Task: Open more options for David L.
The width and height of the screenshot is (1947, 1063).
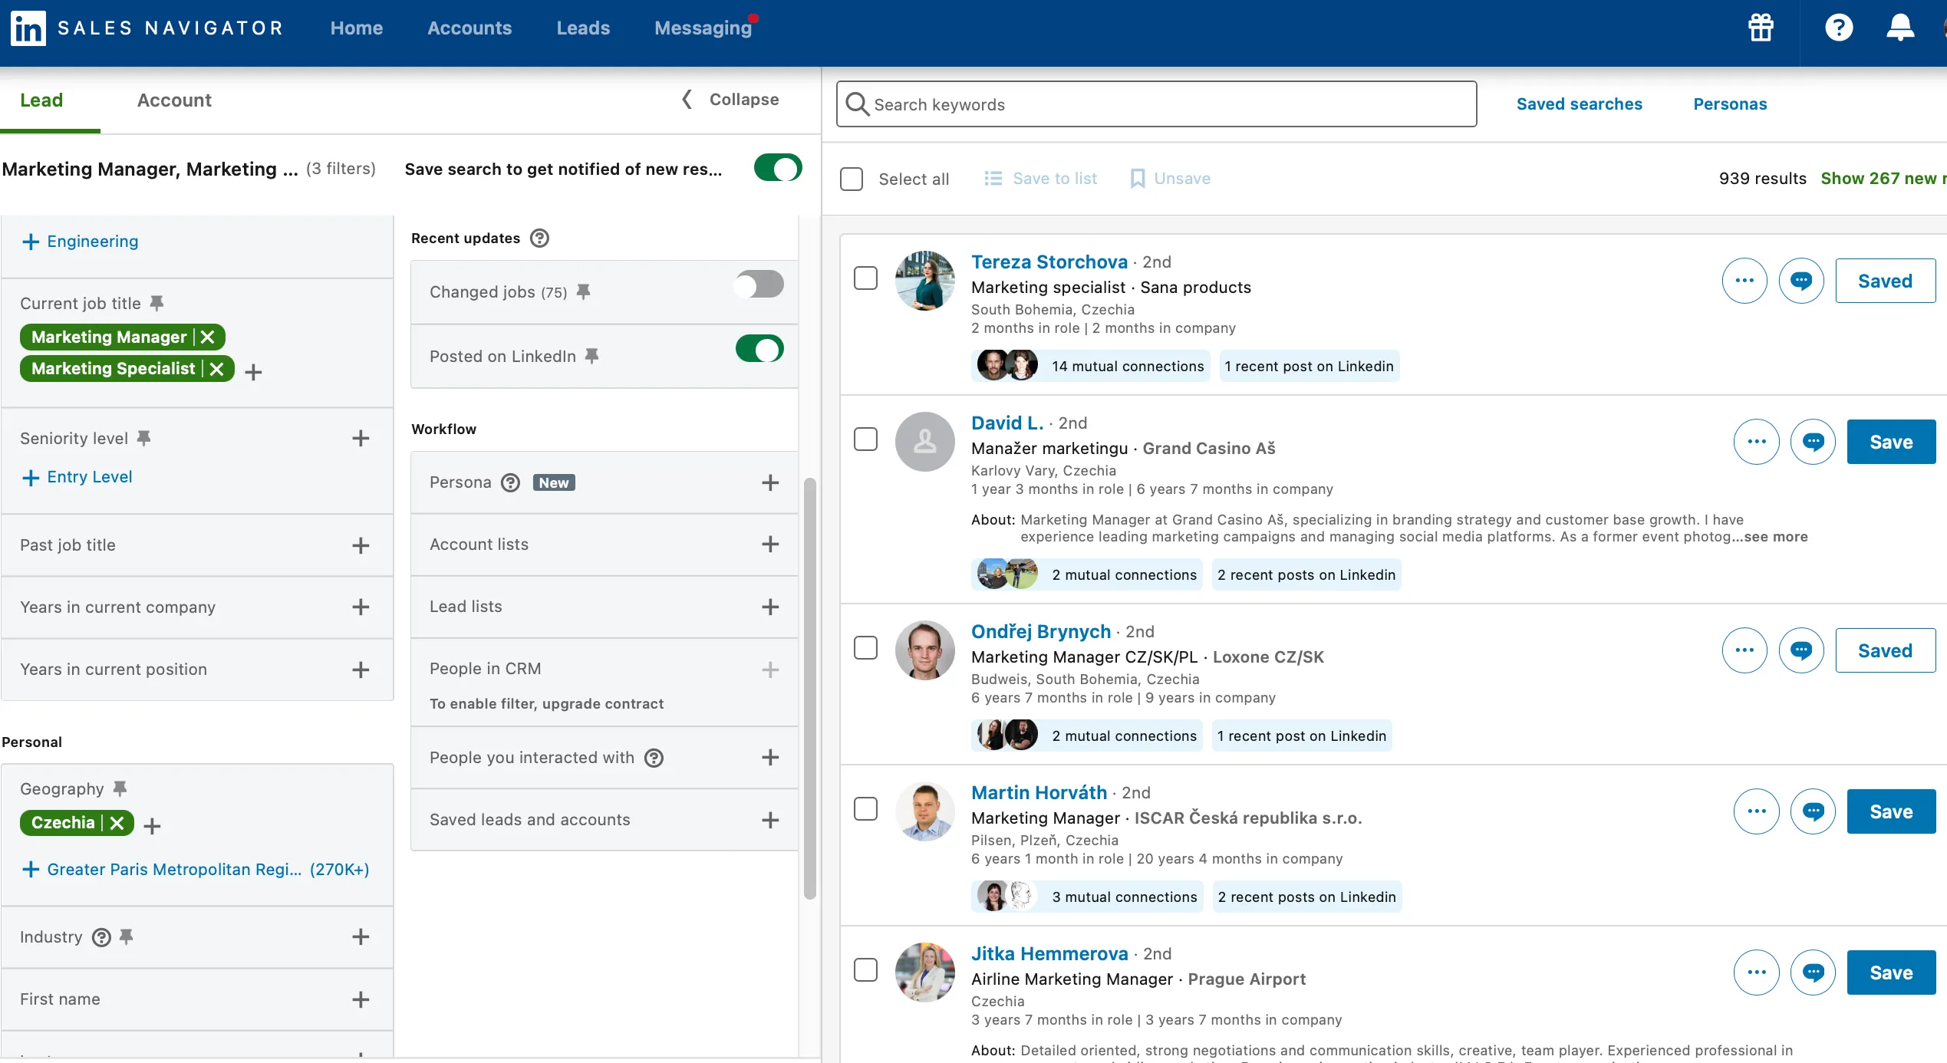Action: [1756, 442]
